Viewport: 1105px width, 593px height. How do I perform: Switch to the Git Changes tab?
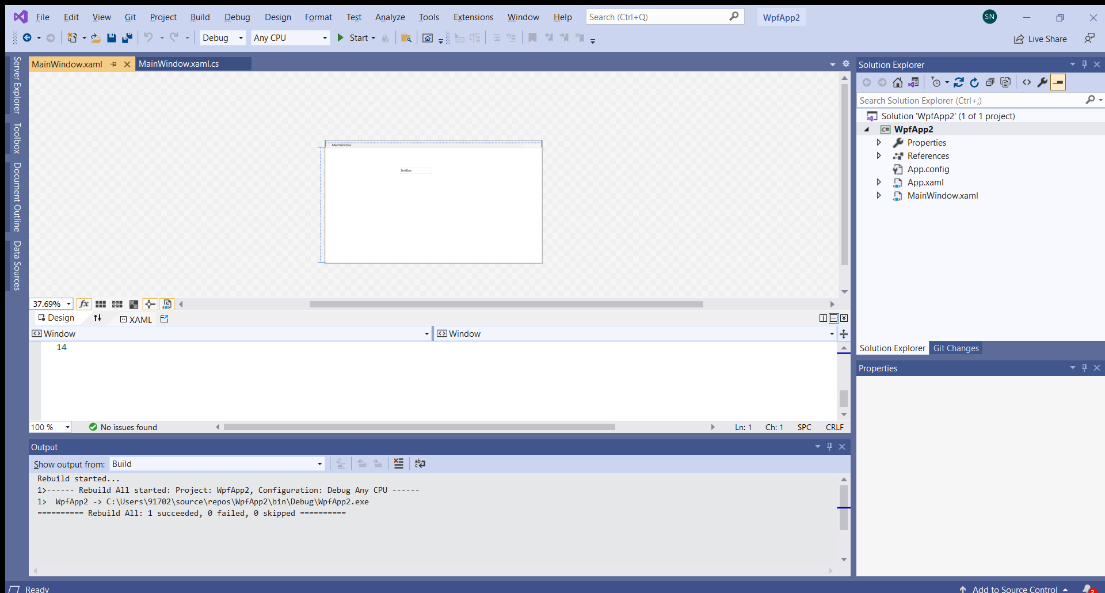pyautogui.click(x=956, y=348)
